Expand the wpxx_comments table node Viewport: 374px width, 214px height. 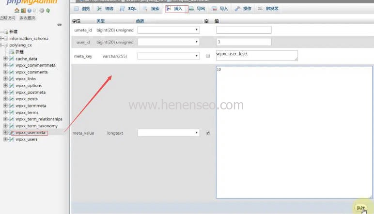5,72
